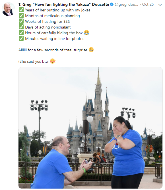Click the 'She said yes btw' text line
The width and height of the screenshot is (165, 190).
point(37,61)
